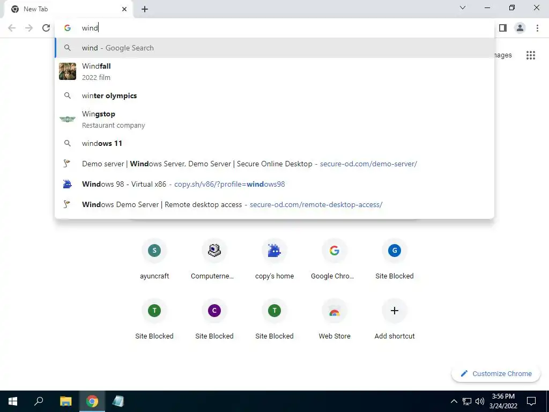Open the network tray icon
This screenshot has width=549, height=412.
click(467, 401)
